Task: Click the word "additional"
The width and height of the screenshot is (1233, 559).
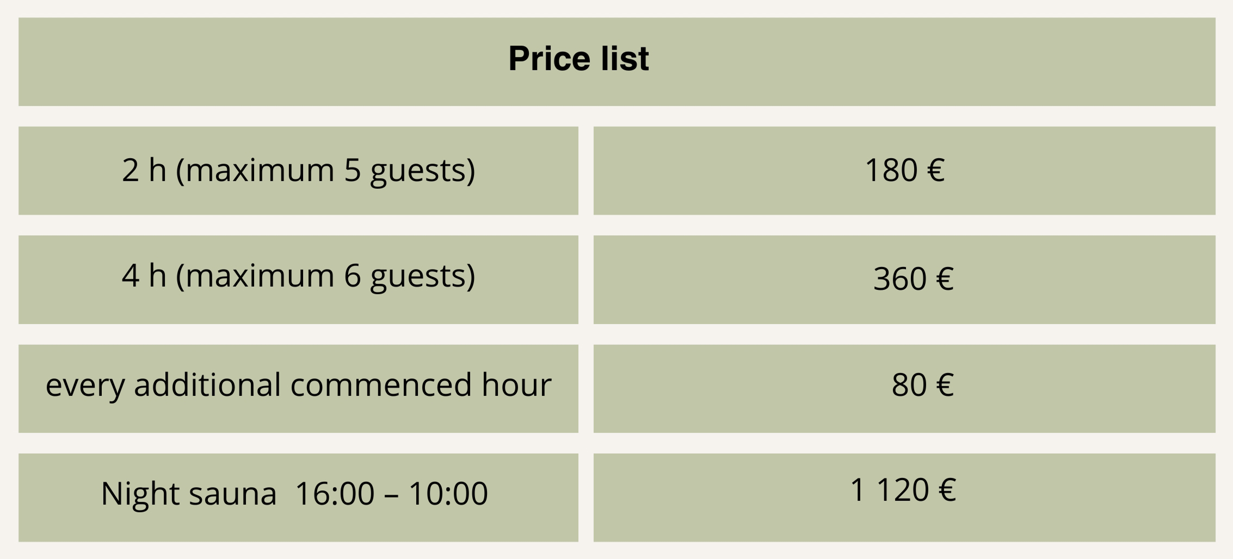Action: tap(208, 385)
